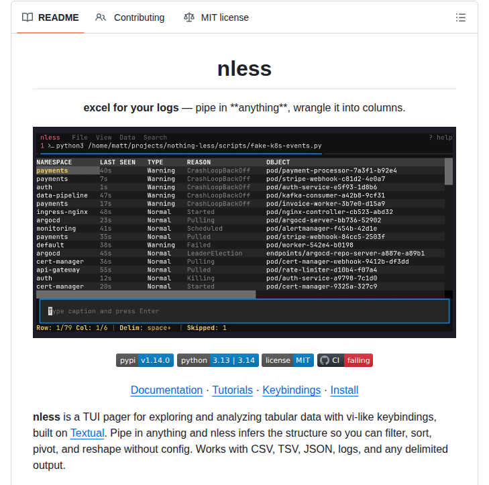Click the license MIT badge

[x=288, y=360]
